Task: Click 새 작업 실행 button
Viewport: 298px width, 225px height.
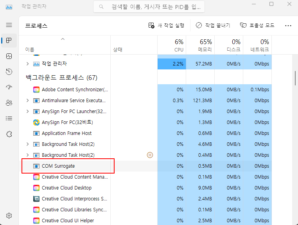Action: click(x=166, y=25)
